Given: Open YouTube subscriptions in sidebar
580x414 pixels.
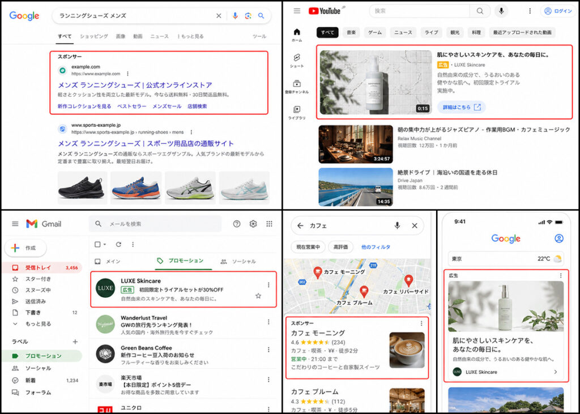Looking at the screenshot, I should tap(297, 87).
